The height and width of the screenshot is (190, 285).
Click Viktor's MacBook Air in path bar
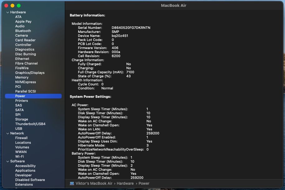[94, 183]
